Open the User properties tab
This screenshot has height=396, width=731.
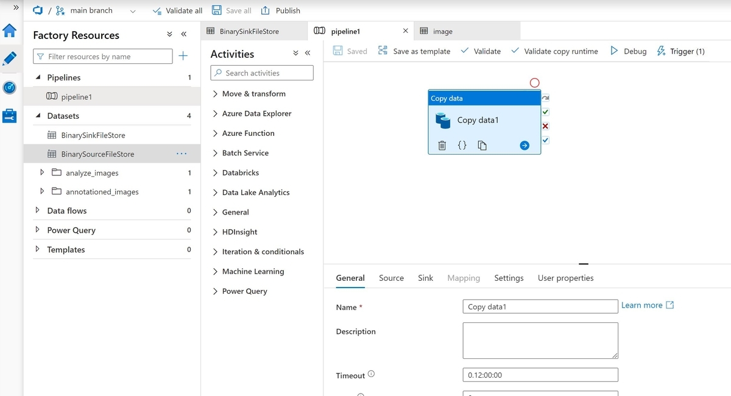[565, 278]
